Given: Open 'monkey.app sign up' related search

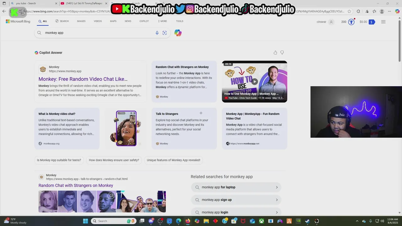Looking at the screenshot, I should pos(236,200).
